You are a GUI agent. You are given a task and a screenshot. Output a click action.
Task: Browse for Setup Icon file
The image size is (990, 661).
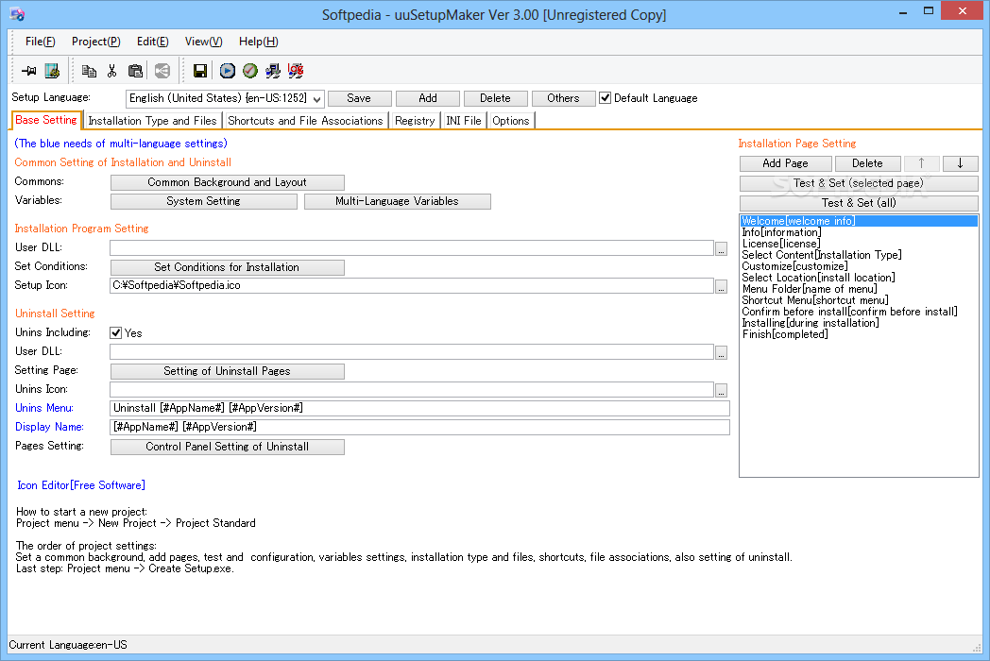(x=721, y=287)
